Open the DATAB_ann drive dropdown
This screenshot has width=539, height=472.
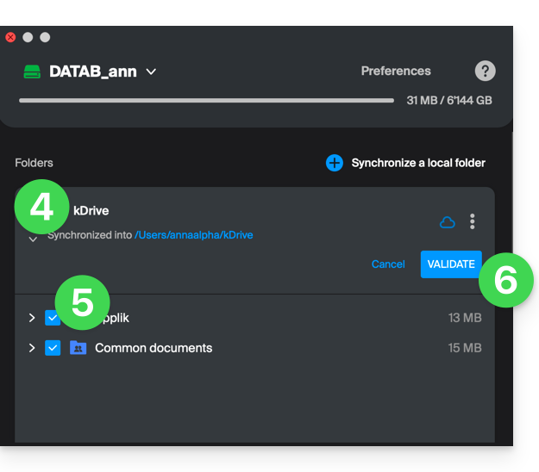click(x=151, y=71)
